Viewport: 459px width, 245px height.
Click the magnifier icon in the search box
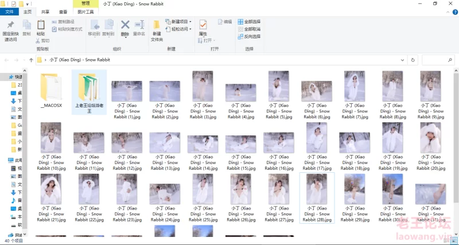coord(450,60)
